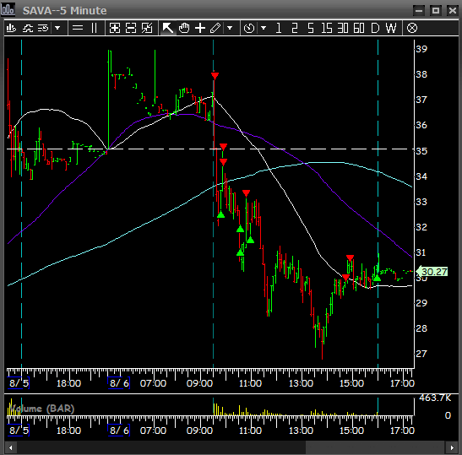Click the 11:00 time label on price axis
The height and width of the screenshot is (455, 462).
click(250, 383)
